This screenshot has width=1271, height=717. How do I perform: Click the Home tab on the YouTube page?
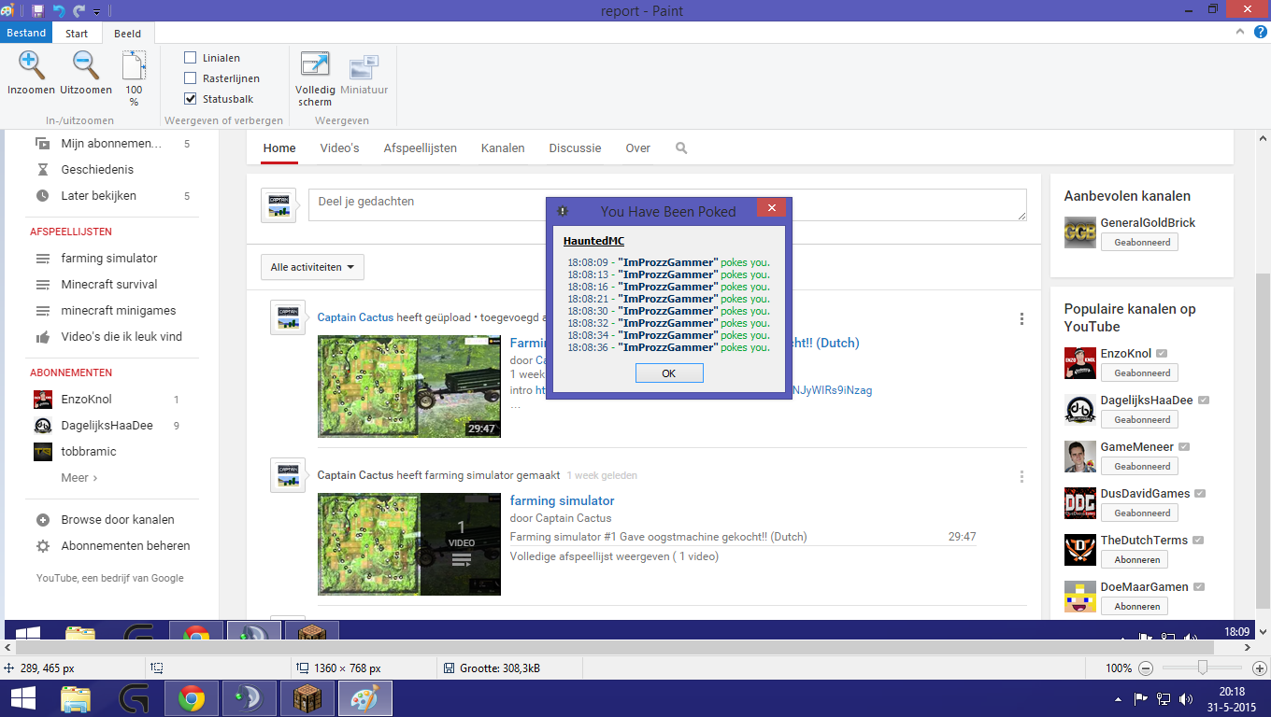[x=279, y=148]
